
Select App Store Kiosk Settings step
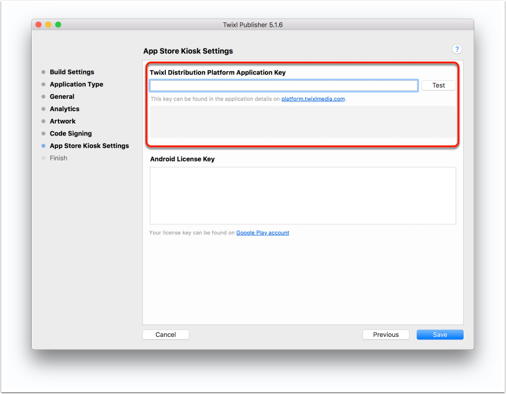89,145
